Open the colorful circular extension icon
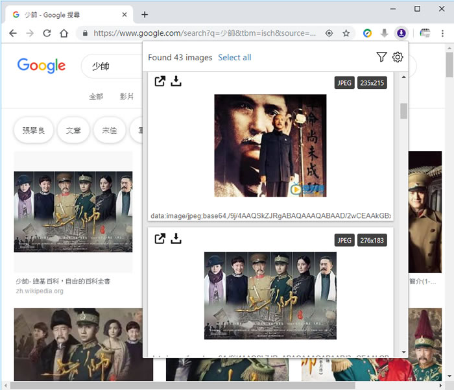Screen dimensions: 454x390 (368, 33)
